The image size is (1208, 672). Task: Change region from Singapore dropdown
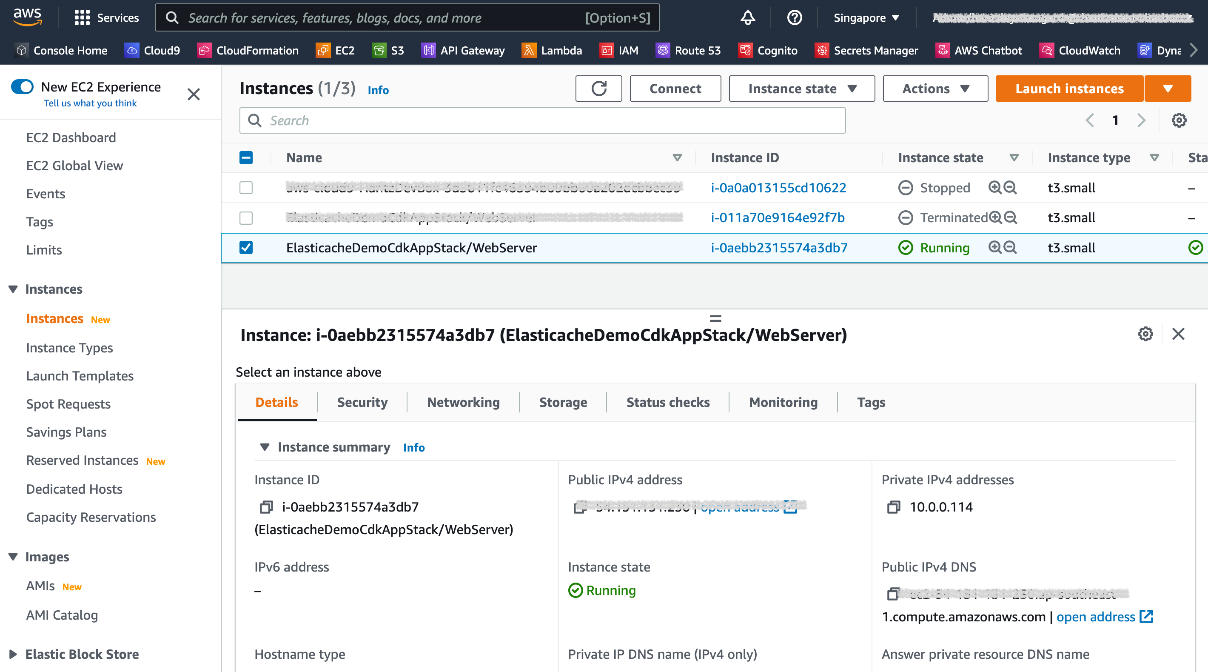866,18
